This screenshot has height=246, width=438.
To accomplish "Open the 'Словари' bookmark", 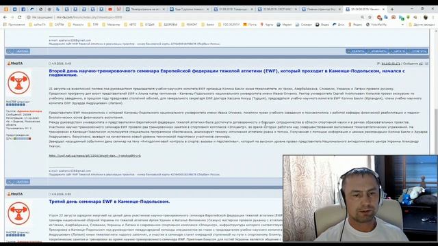I will (304, 25).
